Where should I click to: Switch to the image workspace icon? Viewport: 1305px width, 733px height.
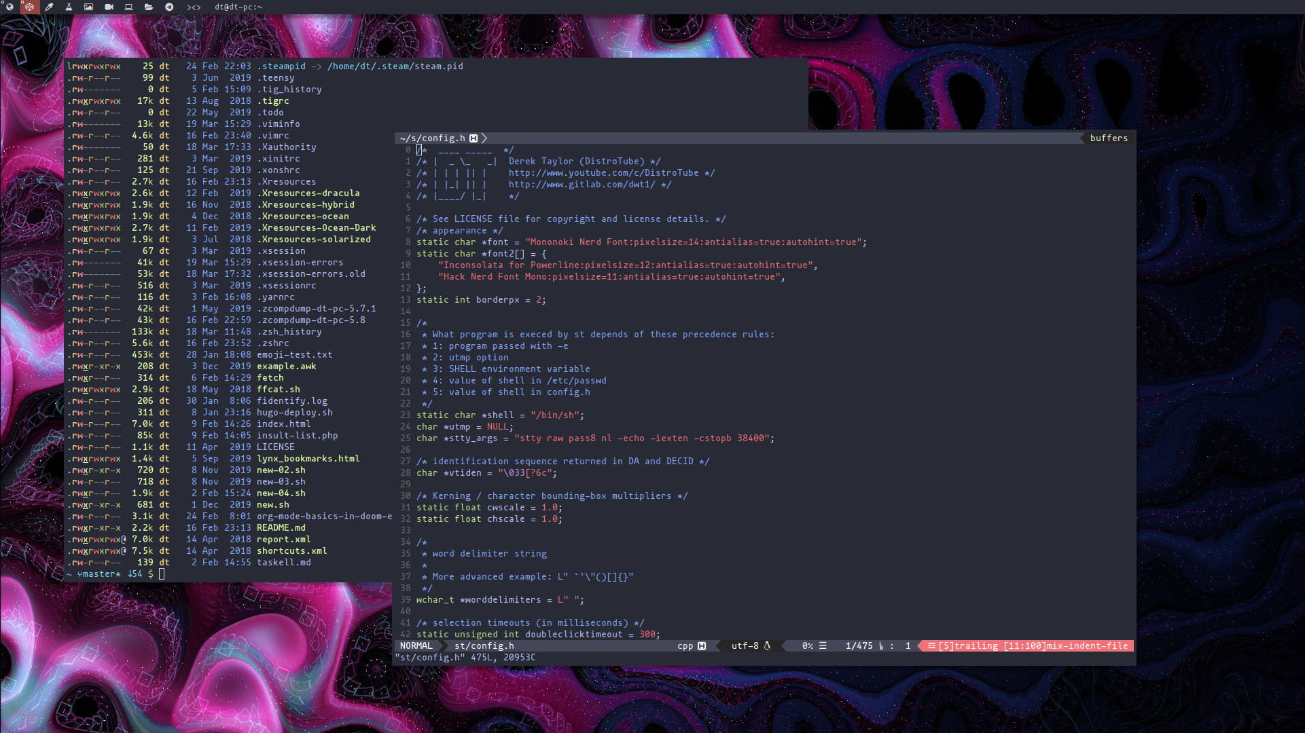coord(89,7)
